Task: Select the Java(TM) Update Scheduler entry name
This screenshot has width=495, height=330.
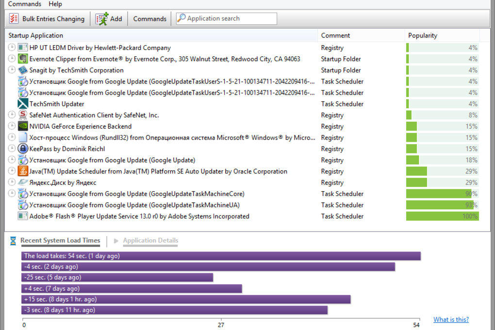Action: 159,171
